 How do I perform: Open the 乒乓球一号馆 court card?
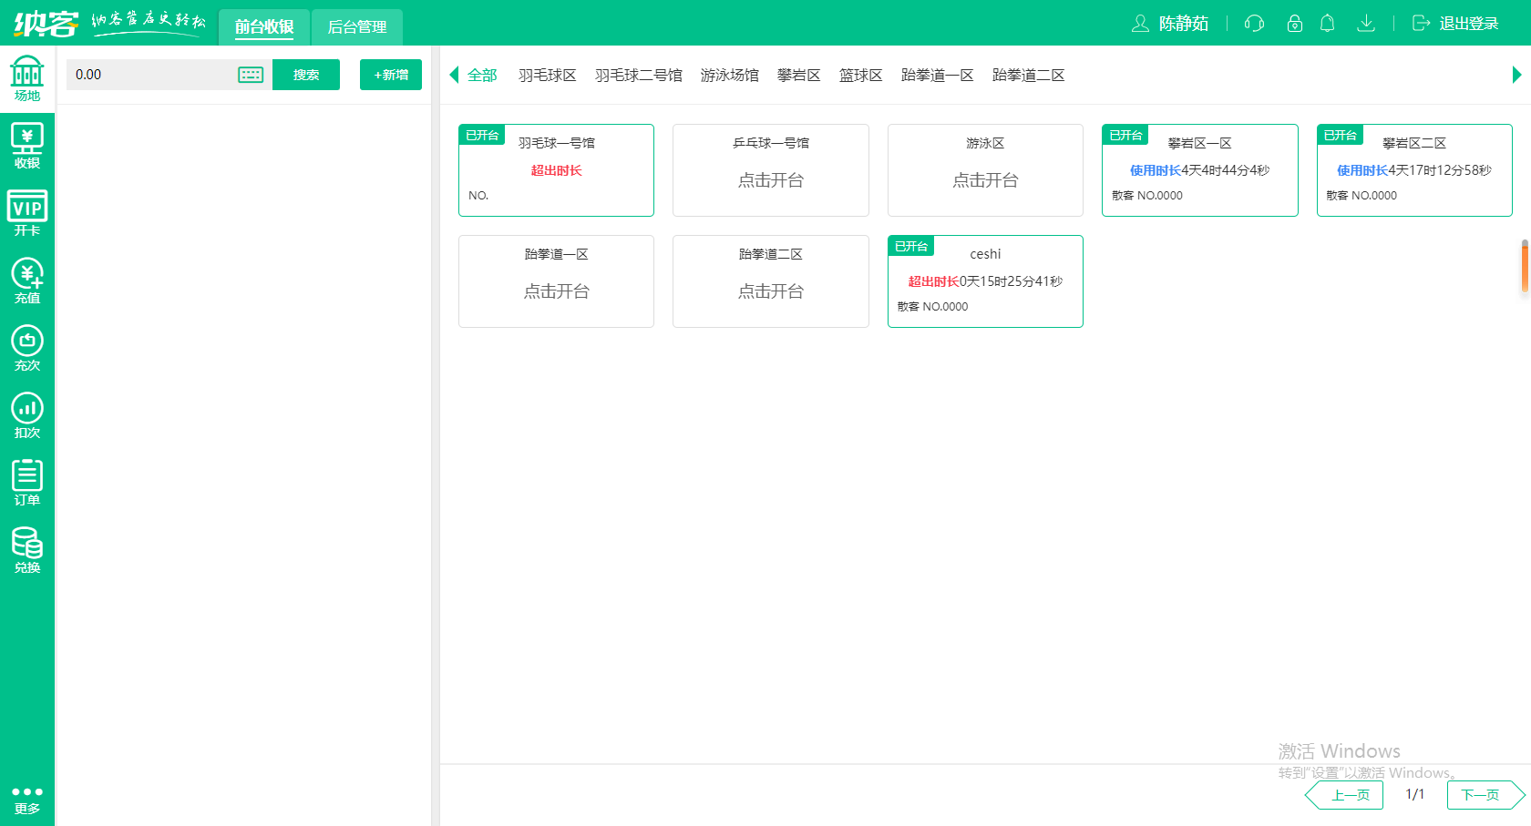click(770, 170)
